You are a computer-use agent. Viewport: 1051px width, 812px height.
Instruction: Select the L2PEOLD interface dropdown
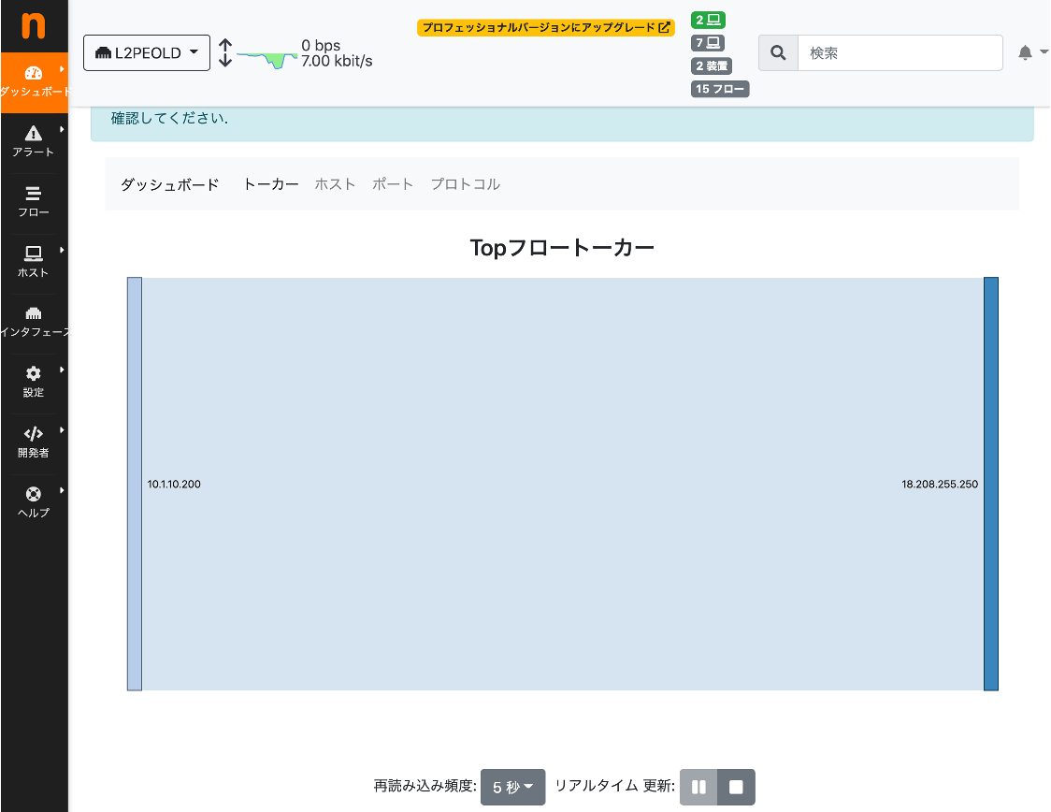coord(147,53)
